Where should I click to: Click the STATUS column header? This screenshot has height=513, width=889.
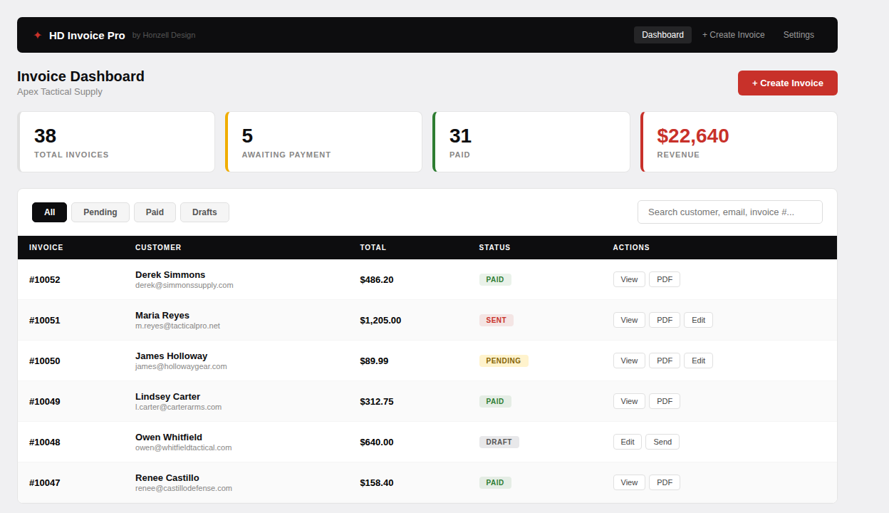(x=495, y=247)
